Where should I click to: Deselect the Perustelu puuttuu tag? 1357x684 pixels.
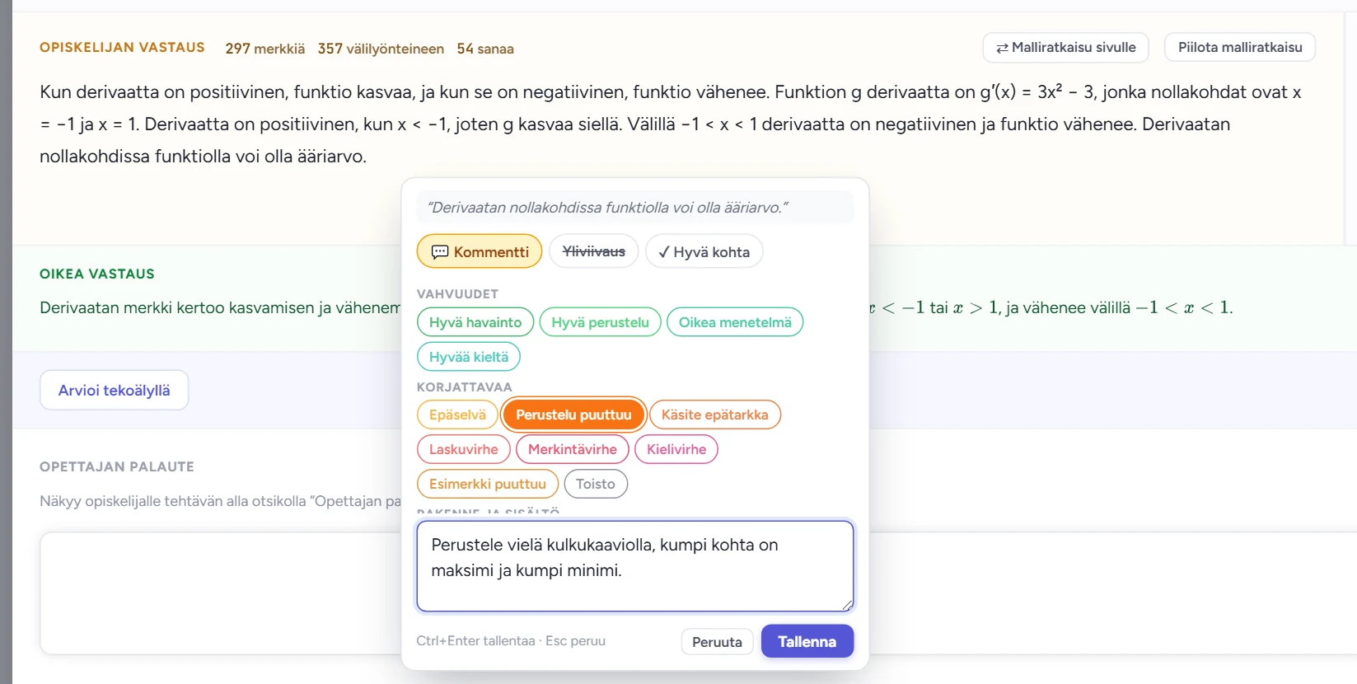click(573, 415)
